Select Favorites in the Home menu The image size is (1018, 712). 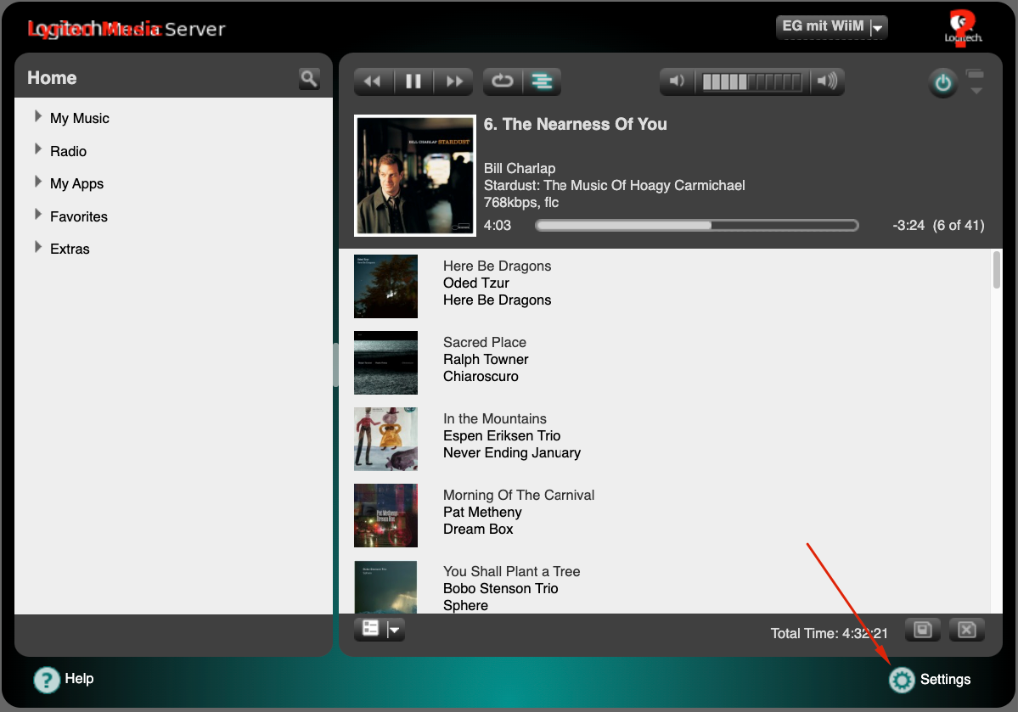pos(78,216)
